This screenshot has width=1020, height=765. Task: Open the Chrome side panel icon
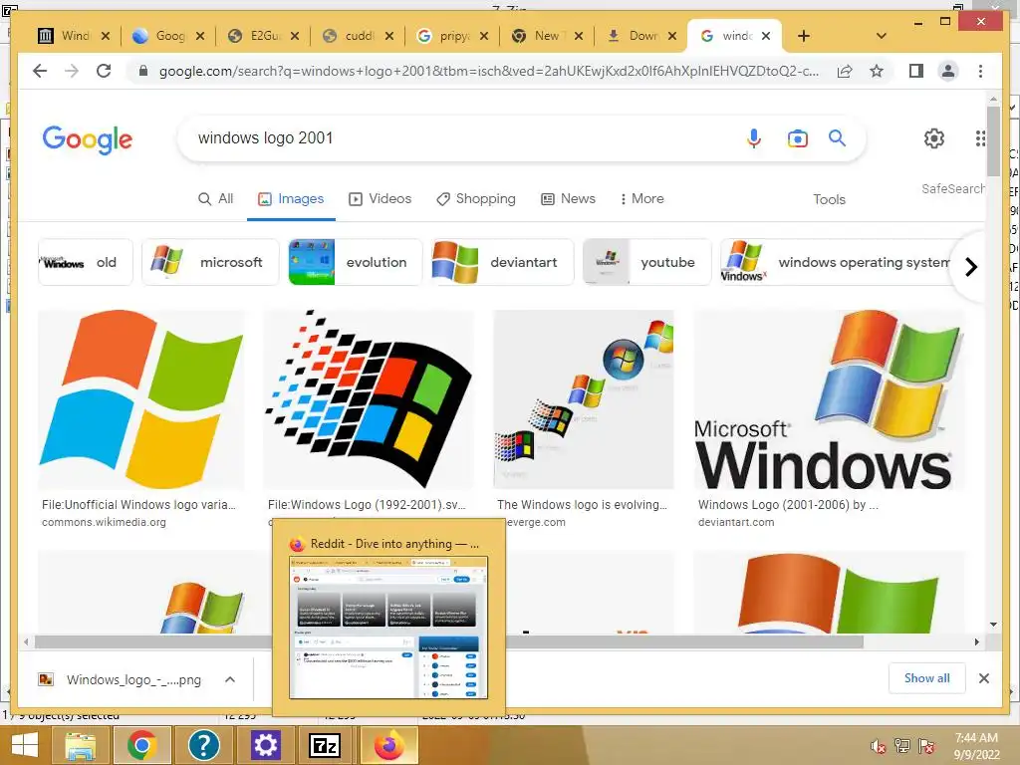point(916,71)
